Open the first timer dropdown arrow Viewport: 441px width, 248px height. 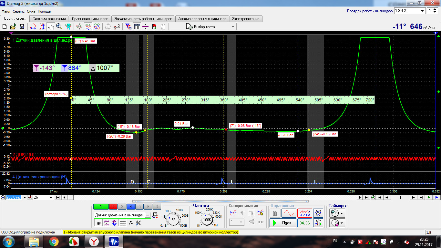342,213
